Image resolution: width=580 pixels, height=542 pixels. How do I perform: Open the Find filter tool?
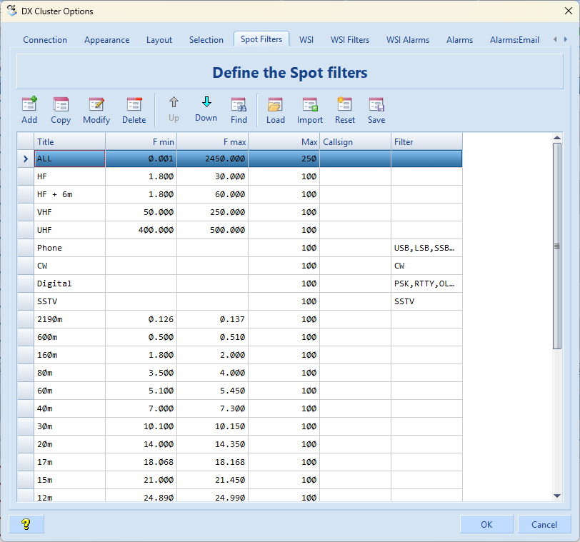click(x=239, y=110)
